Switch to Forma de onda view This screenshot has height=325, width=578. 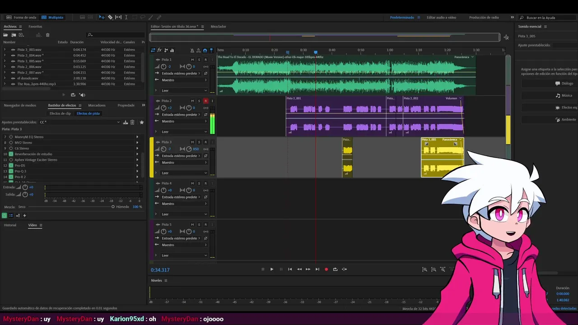(x=21, y=18)
